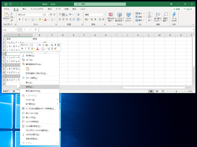Select 切り取り(T) in context menu

40,56
